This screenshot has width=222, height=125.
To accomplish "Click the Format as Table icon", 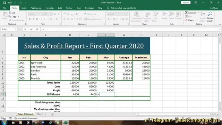I will (147, 14).
